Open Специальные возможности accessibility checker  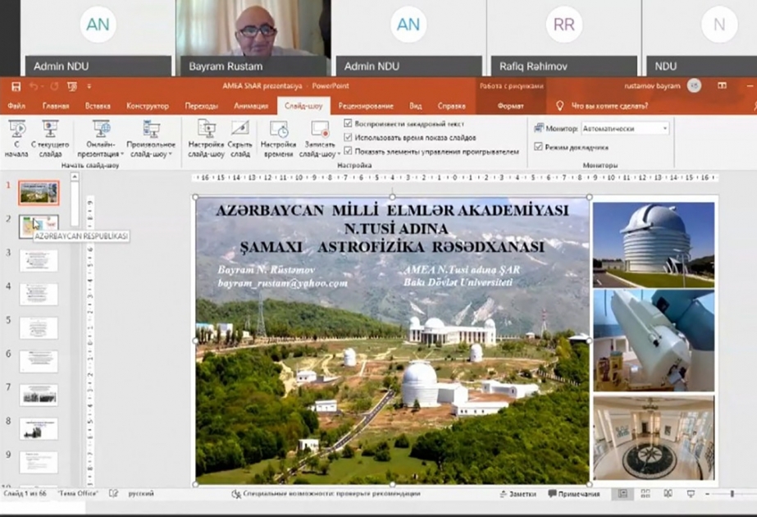click(326, 494)
